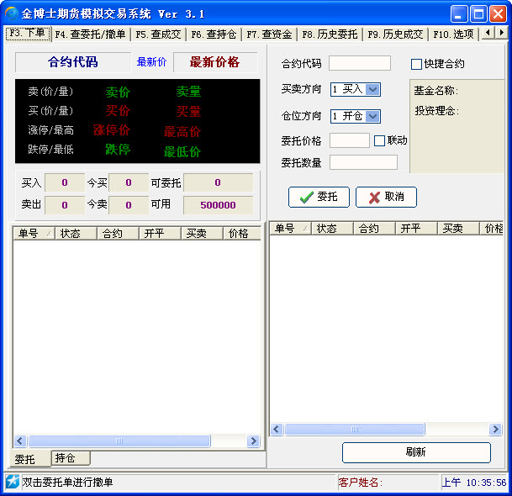Viewport: 512px width, 496px height.
Task: Click the 最新价 link
Action: [152, 61]
